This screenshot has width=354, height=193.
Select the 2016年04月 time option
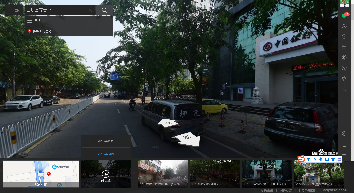coord(106,154)
